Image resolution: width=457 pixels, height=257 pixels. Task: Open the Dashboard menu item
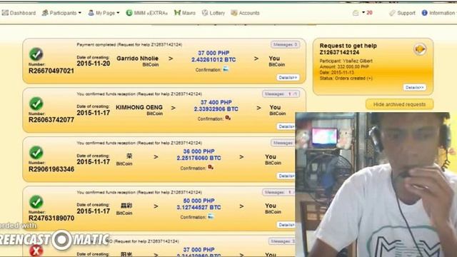19,13
